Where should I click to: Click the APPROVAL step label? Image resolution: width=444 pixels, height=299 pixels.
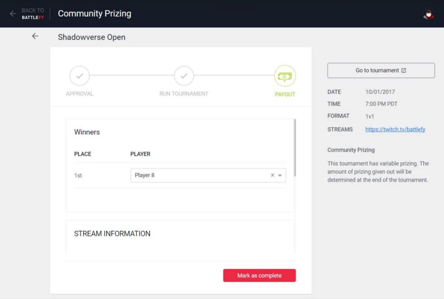[80, 94]
